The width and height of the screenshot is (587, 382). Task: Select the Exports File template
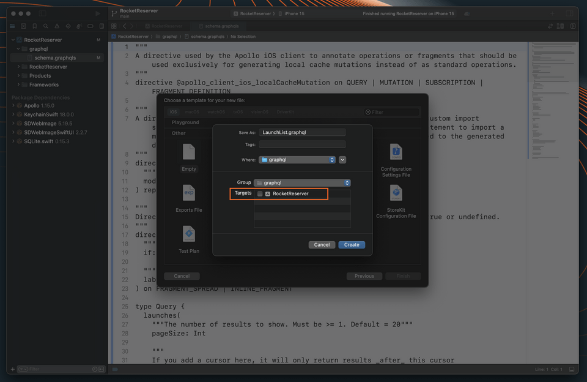pyautogui.click(x=189, y=199)
